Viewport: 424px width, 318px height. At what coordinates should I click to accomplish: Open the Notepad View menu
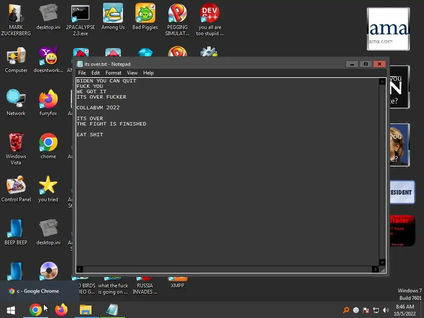(x=132, y=73)
